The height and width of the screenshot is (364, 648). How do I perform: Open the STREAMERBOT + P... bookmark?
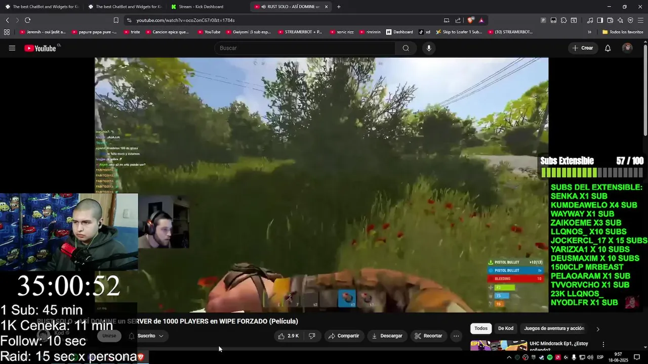[299, 32]
